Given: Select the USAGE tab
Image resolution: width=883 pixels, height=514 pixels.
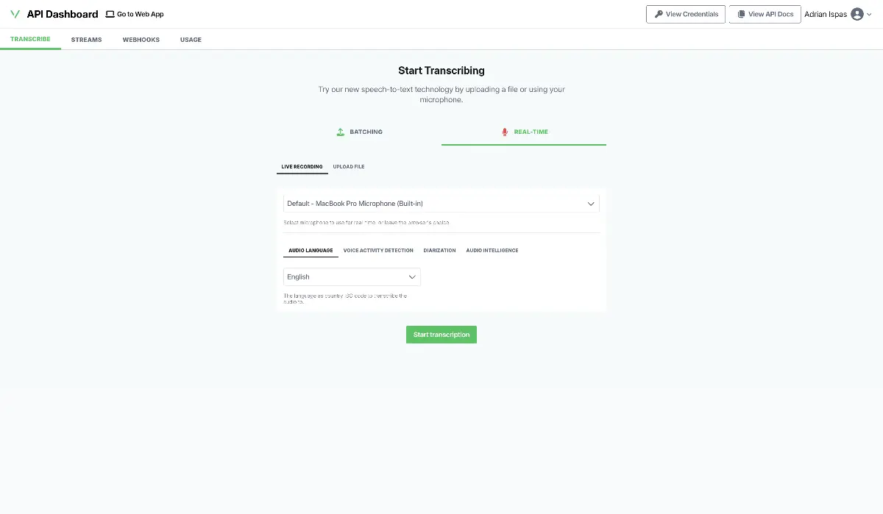Looking at the screenshot, I should click(x=191, y=39).
